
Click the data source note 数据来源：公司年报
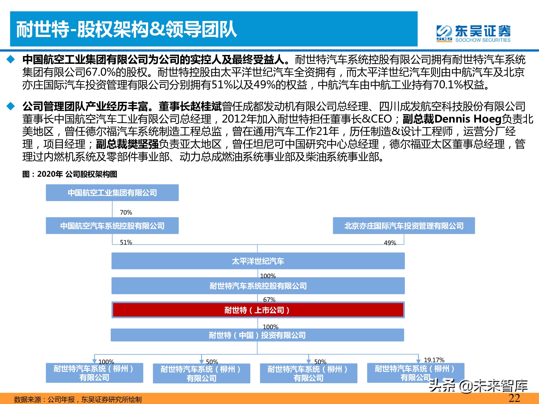(x=44, y=399)
